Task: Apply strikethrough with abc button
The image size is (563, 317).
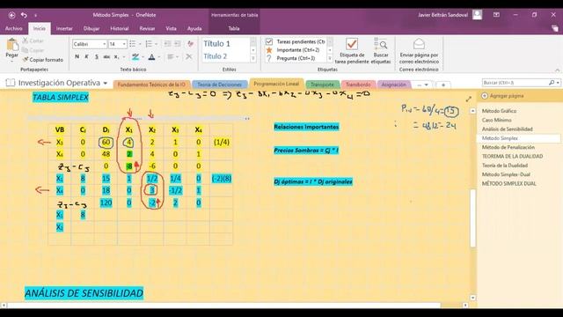Action: 106,56
